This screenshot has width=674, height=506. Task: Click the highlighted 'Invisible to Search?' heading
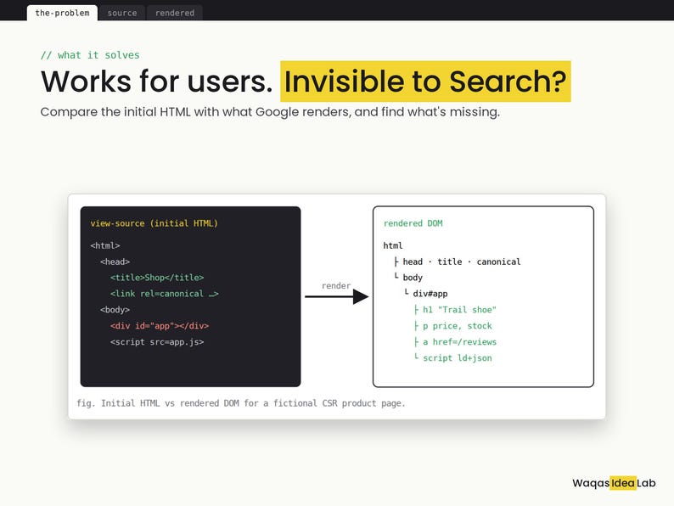pyautogui.click(x=425, y=82)
